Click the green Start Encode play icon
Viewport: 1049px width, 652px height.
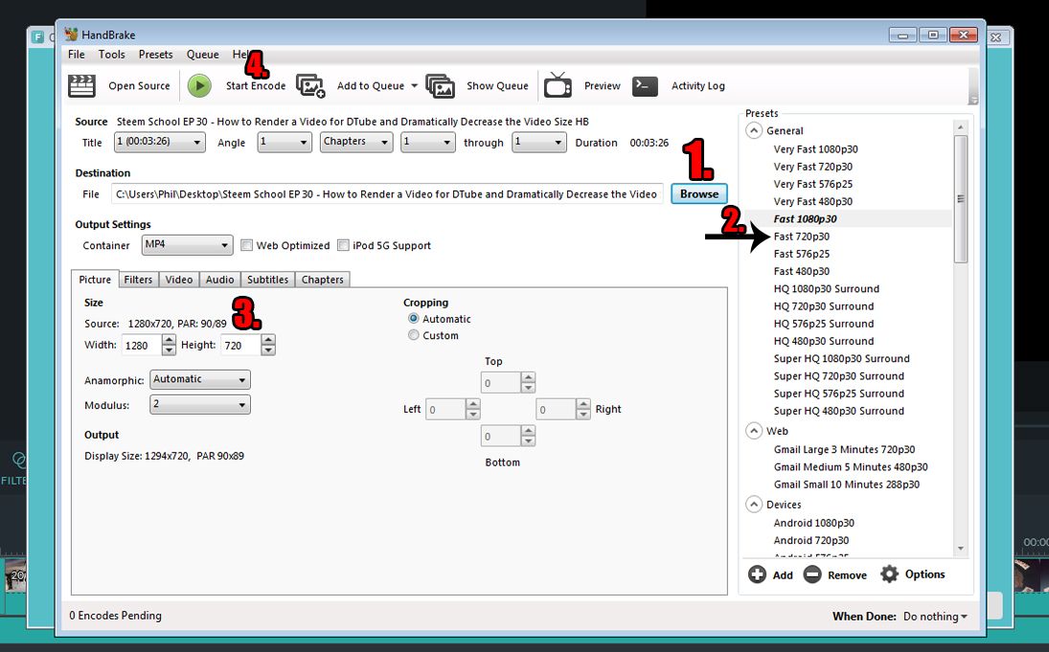pos(199,85)
